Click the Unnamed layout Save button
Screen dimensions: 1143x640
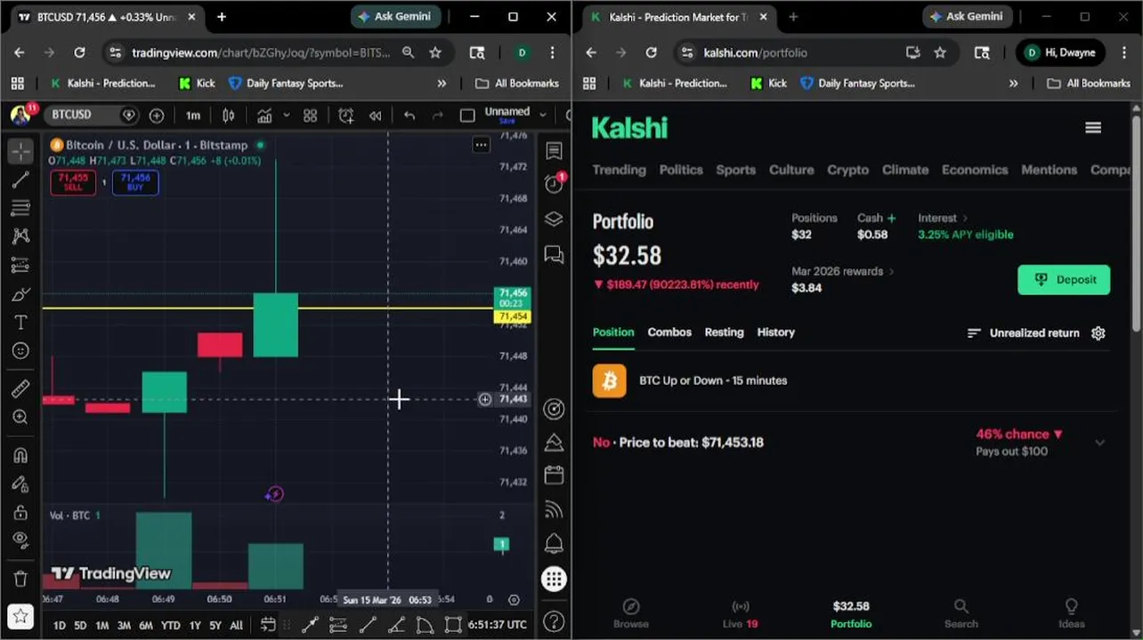pyautogui.click(x=507, y=115)
